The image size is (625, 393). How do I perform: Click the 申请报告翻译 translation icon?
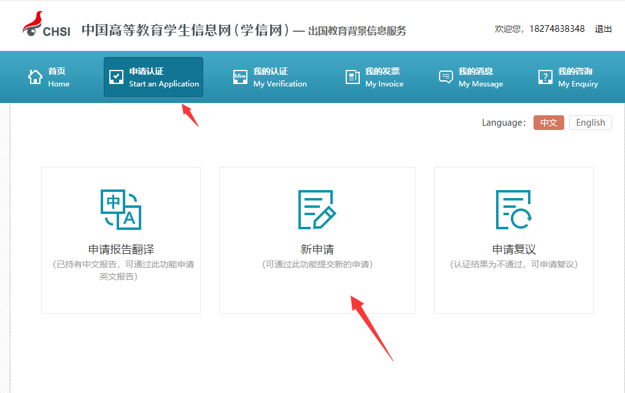121,209
